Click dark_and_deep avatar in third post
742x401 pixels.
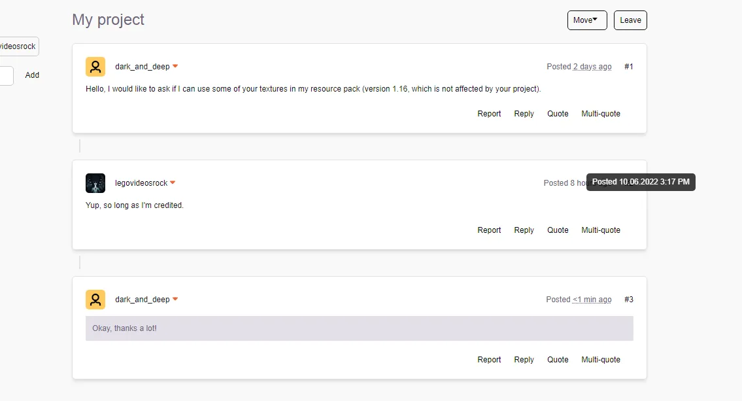click(95, 300)
